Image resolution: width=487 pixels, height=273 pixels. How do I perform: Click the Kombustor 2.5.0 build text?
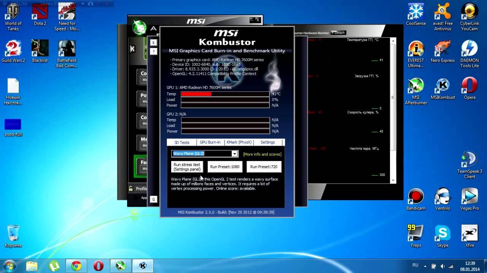pos(226,212)
